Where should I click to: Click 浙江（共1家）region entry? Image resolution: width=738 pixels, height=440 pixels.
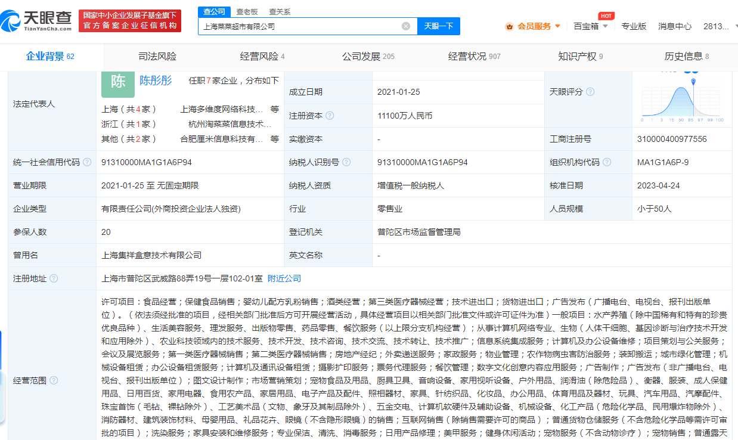pos(129,124)
